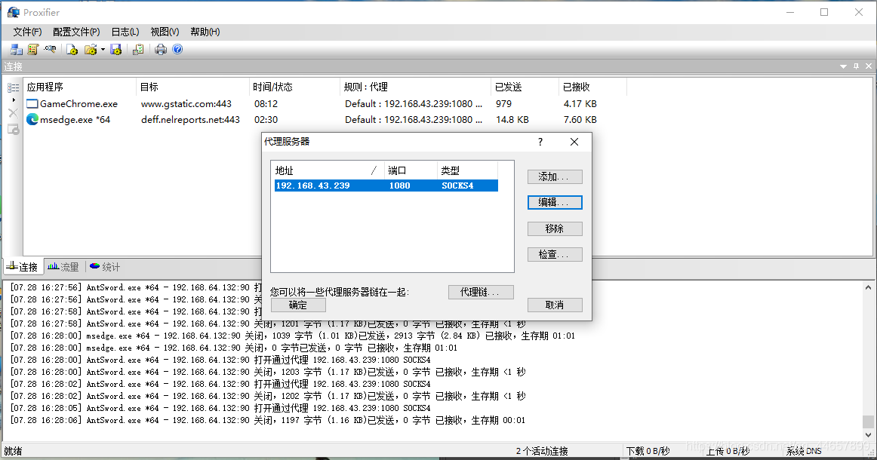Open Name Resolution (.com magnifier) icon
Screen dimensions: 877x460
pyautogui.click(x=51, y=50)
